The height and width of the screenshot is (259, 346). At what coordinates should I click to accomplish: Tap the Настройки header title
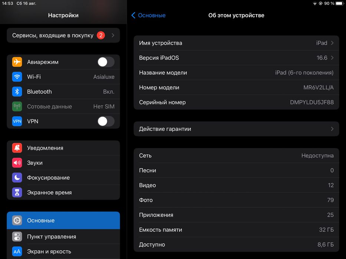point(63,15)
